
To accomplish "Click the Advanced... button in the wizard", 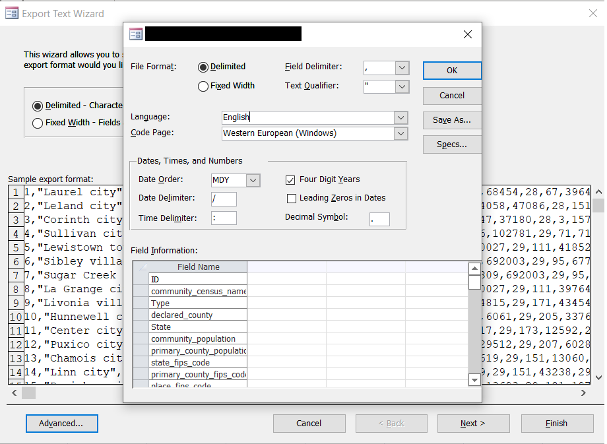I will point(61,424).
